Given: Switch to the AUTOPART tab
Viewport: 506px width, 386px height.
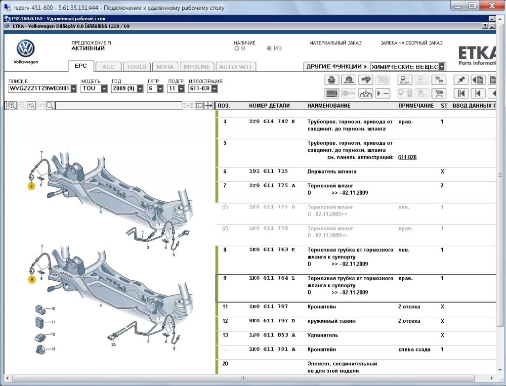Looking at the screenshot, I should click(236, 67).
